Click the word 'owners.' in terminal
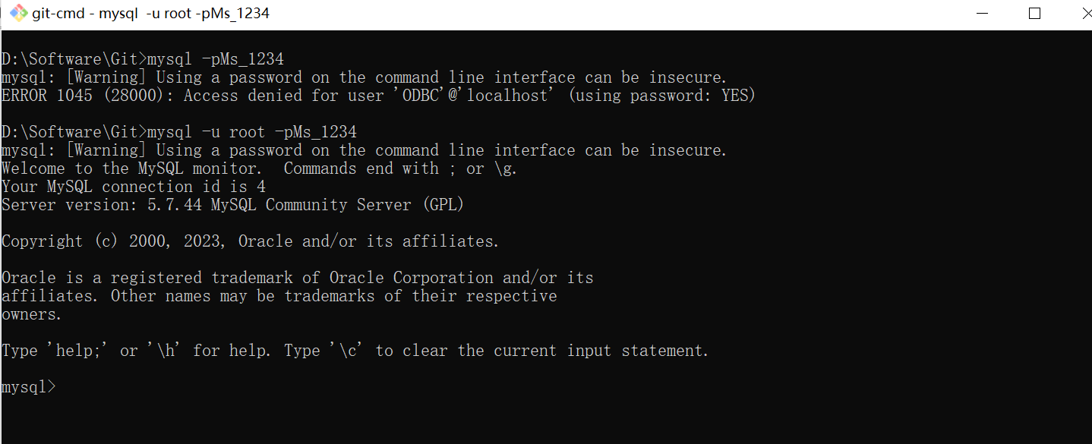Viewport: 1092px width, 444px height. (32, 314)
